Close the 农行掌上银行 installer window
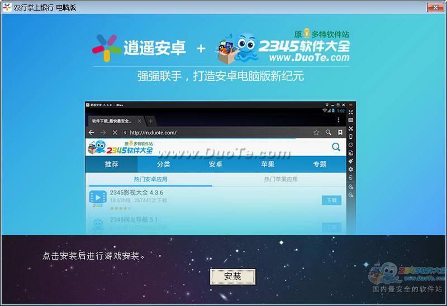 click(x=435, y=7)
